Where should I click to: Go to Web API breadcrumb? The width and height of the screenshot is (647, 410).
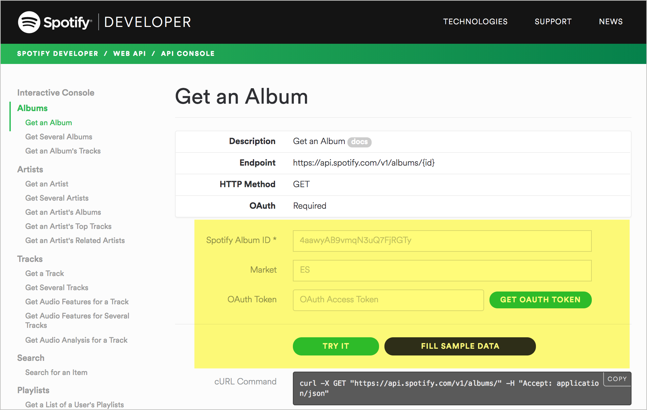[130, 54]
